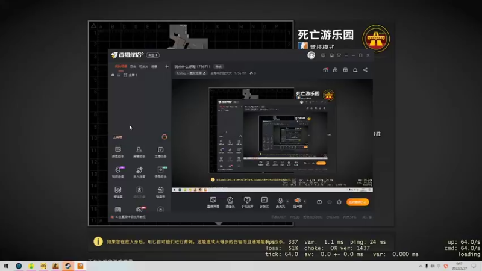Toggle the speaker (扬声器)
The image size is (482, 271).
coord(298,202)
